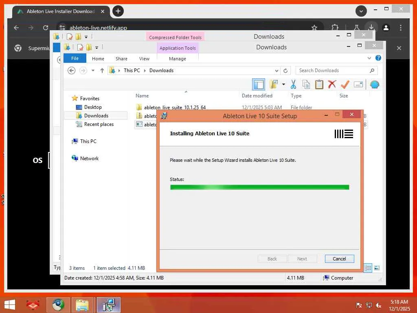The width and height of the screenshot is (417, 313).
Task: Click the Copy toolbar icon
Action: click(x=306, y=84)
